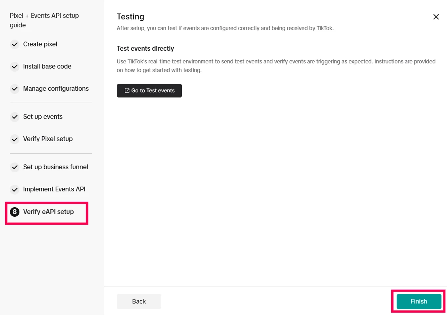The height and width of the screenshot is (315, 447).
Task: Click the checkmark icon beside Create pixel
Action: click(x=15, y=44)
